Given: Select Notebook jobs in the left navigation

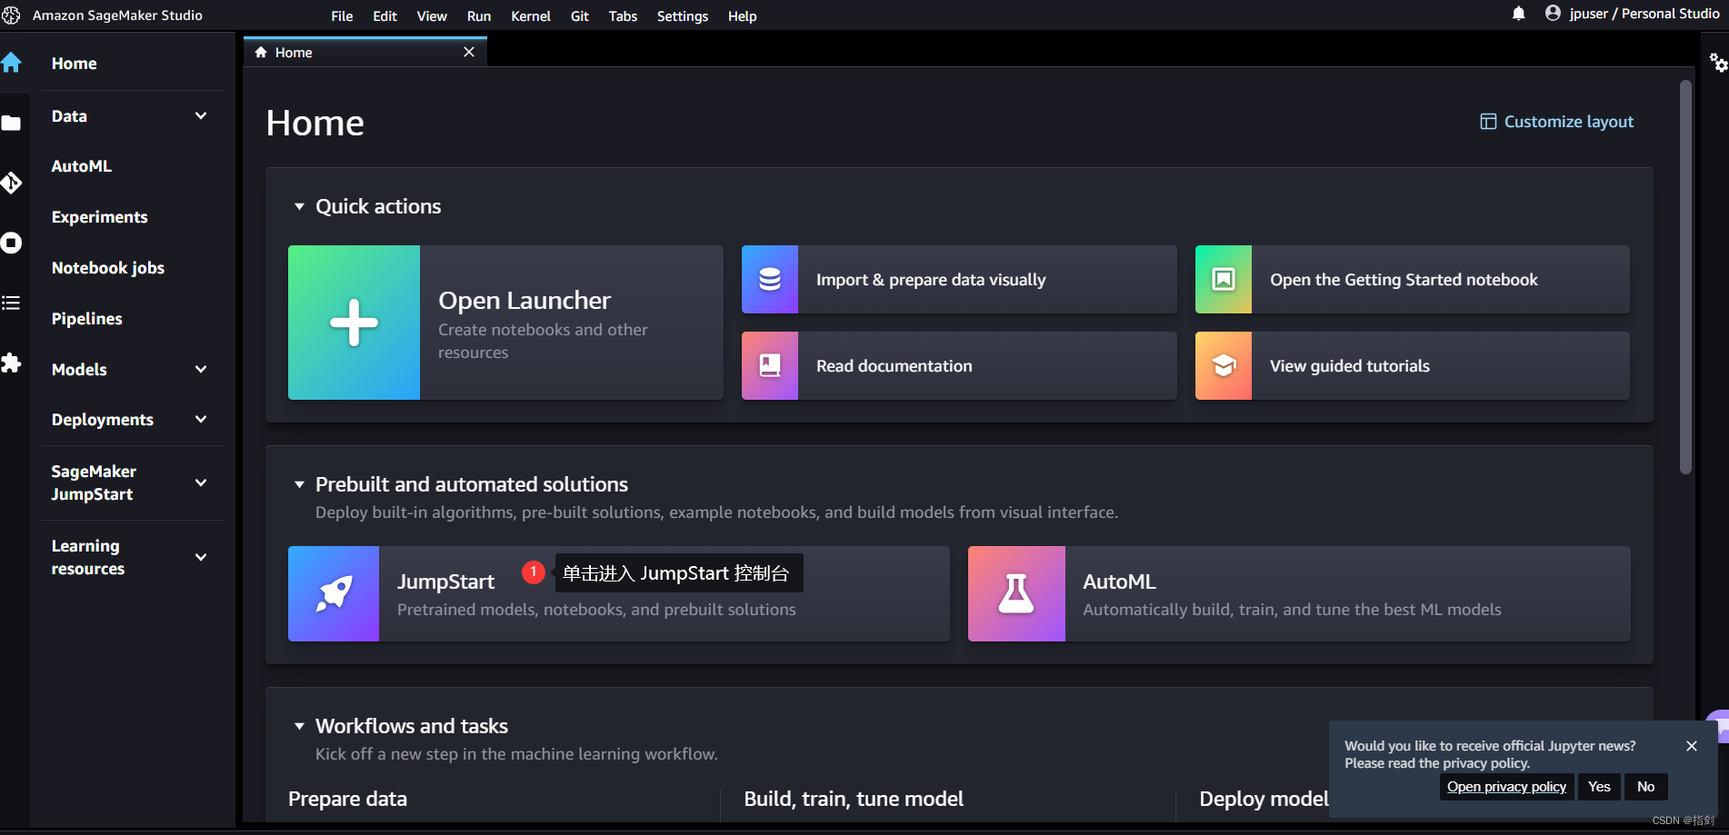Looking at the screenshot, I should coord(107,268).
